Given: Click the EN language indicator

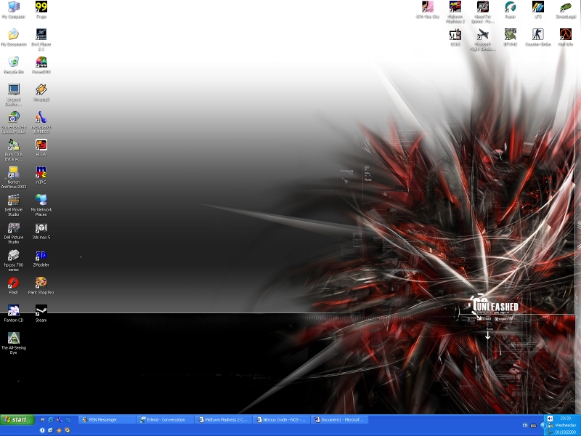Looking at the screenshot, I should (524, 424).
